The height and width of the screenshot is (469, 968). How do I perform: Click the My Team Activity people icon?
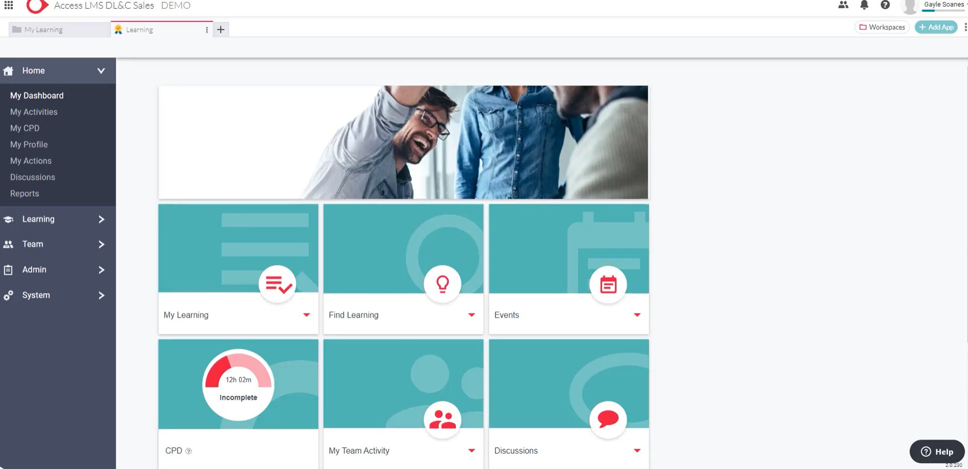443,420
